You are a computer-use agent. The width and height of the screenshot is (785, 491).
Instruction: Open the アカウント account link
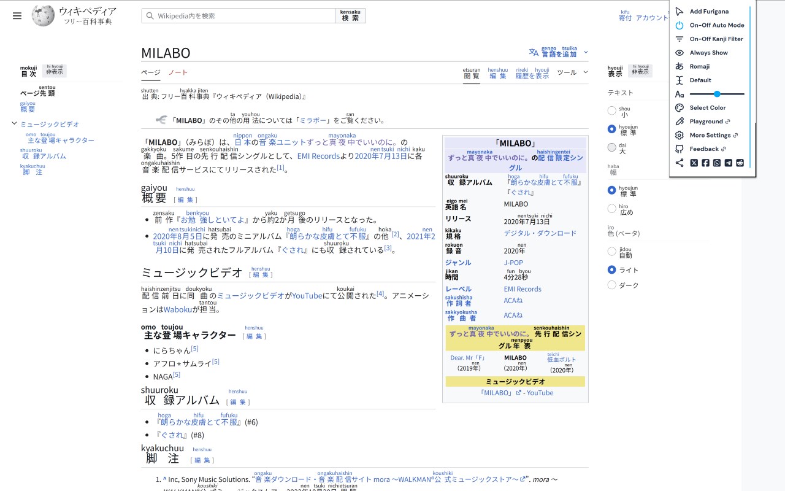pyautogui.click(x=652, y=18)
